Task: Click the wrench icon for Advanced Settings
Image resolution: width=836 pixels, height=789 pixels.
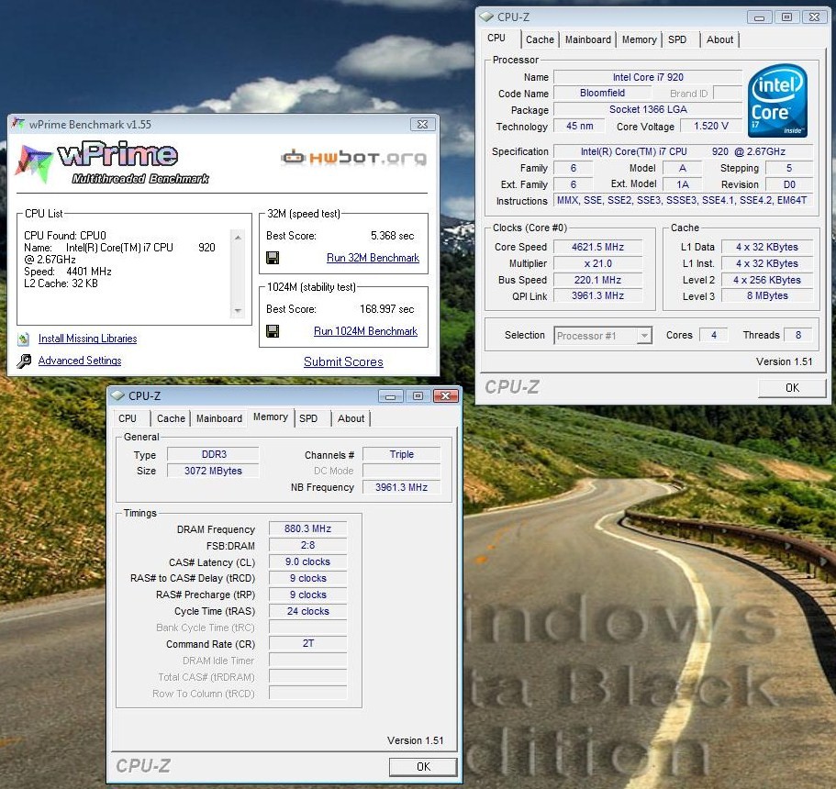Action: point(24,361)
